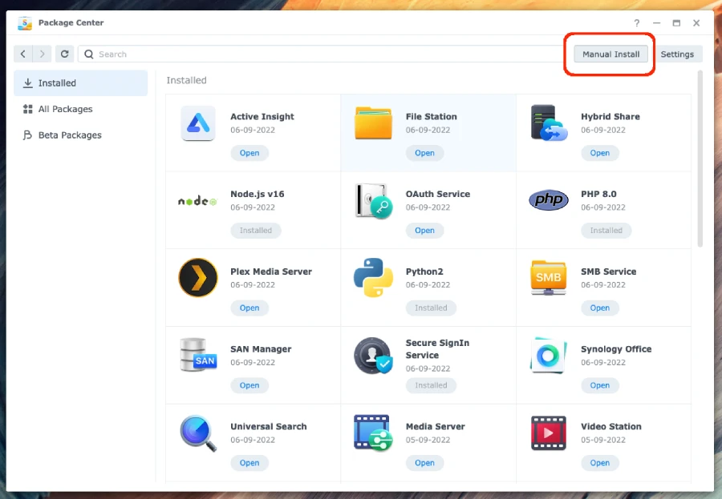Open Video Station
Viewport: 722px width, 499px height.
point(599,463)
